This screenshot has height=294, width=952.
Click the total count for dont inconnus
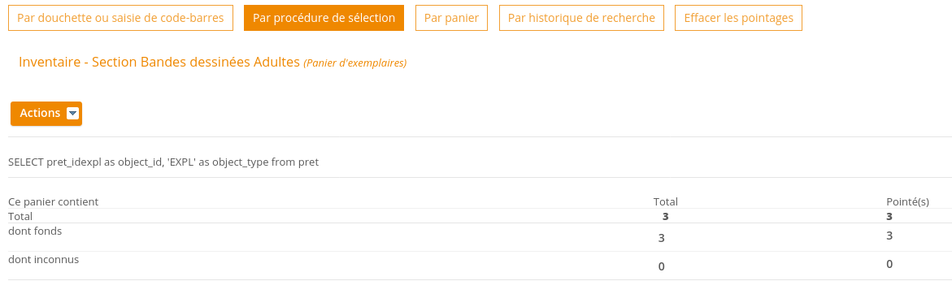coord(661,266)
